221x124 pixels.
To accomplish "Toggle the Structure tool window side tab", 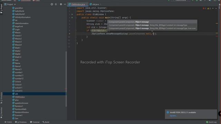I will [1, 98].
